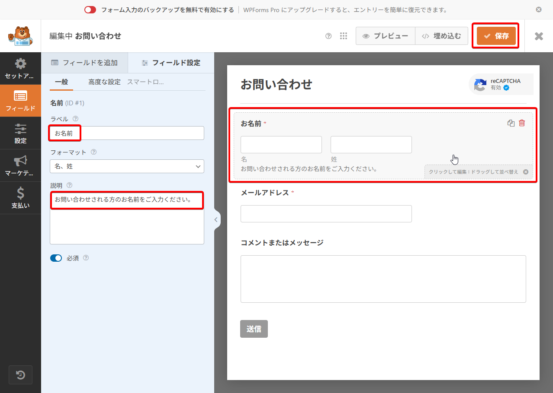Screen dimensions: 553x393
Task: Click the ラベル text input field
Action: (138, 133)
